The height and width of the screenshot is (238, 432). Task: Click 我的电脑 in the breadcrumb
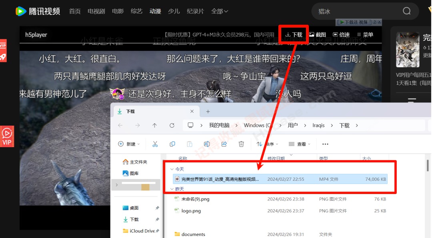click(x=219, y=125)
